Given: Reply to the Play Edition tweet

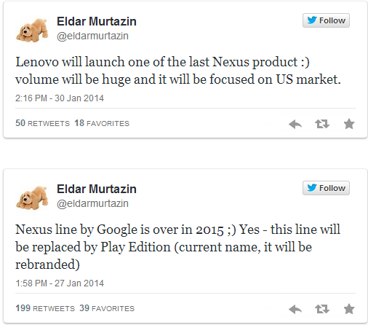Looking at the screenshot, I should (x=295, y=309).
